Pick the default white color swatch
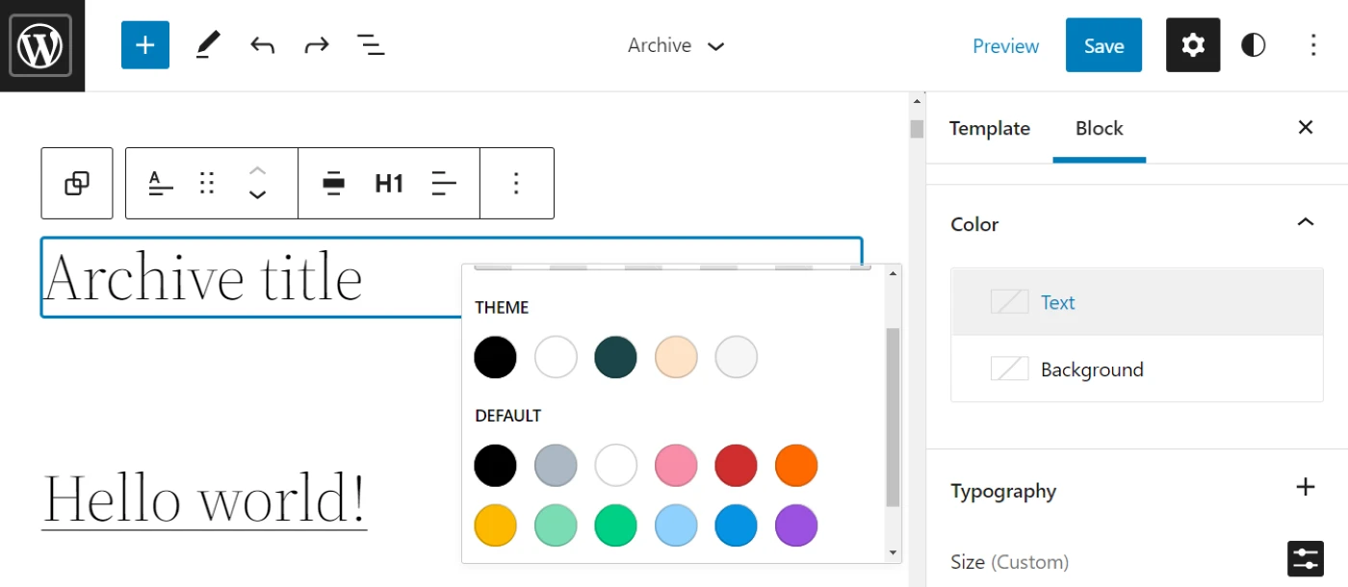The height and width of the screenshot is (587, 1348). point(616,466)
